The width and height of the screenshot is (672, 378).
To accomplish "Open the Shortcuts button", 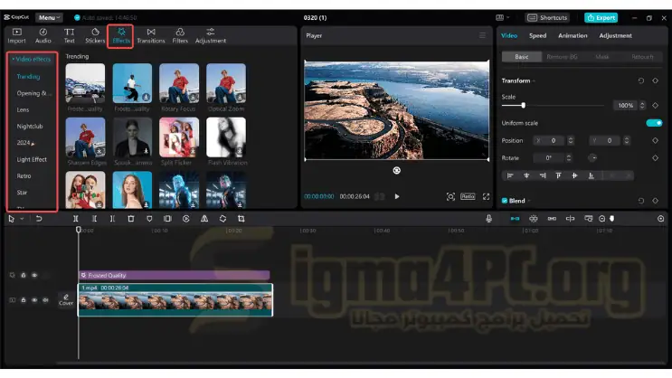I will pos(547,17).
